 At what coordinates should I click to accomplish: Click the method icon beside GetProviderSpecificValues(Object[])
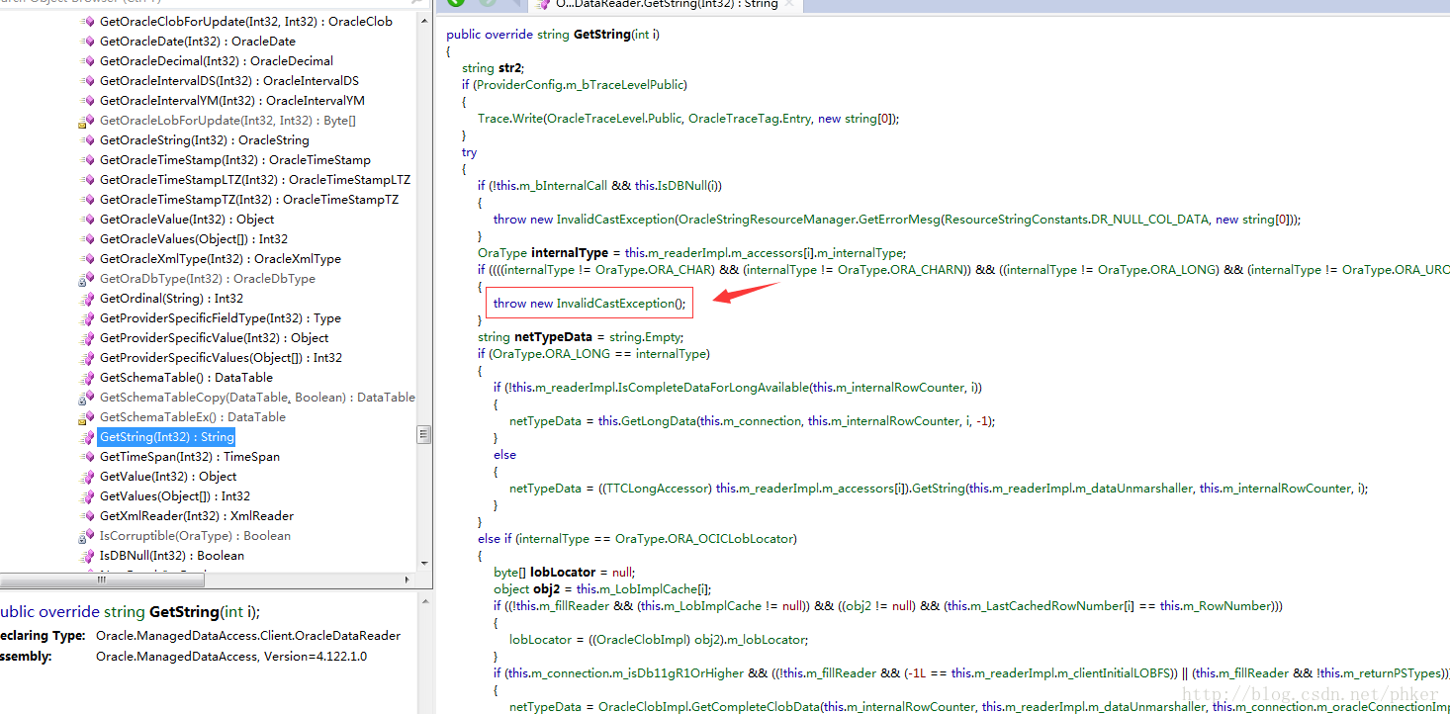[87, 358]
